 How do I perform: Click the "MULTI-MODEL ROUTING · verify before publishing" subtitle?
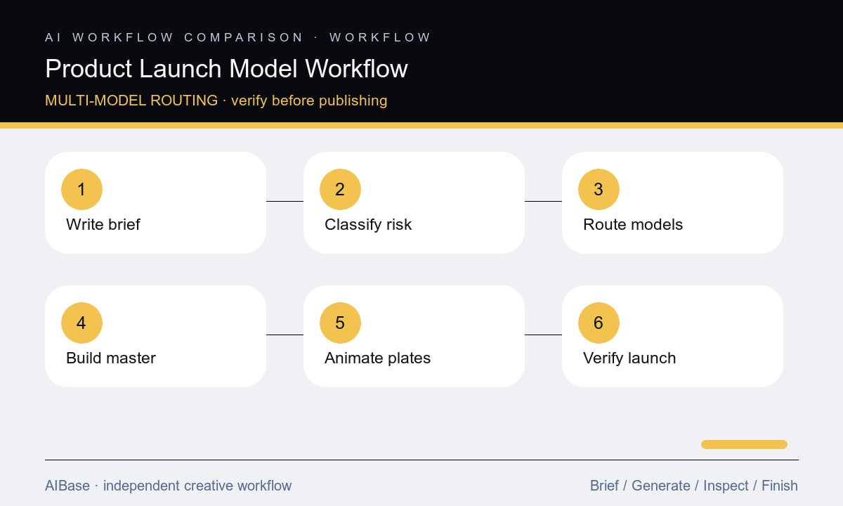coord(216,100)
